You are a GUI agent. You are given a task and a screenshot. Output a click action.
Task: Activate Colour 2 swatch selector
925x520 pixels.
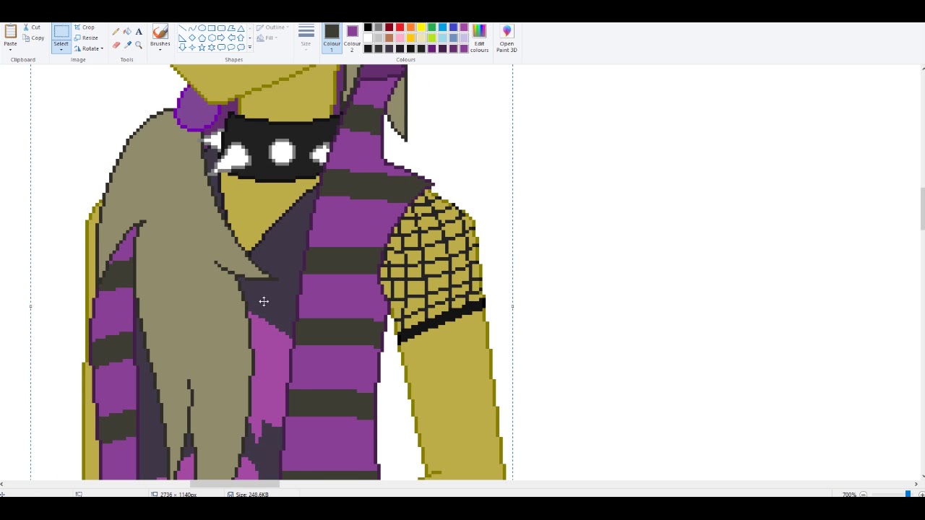pyautogui.click(x=352, y=38)
